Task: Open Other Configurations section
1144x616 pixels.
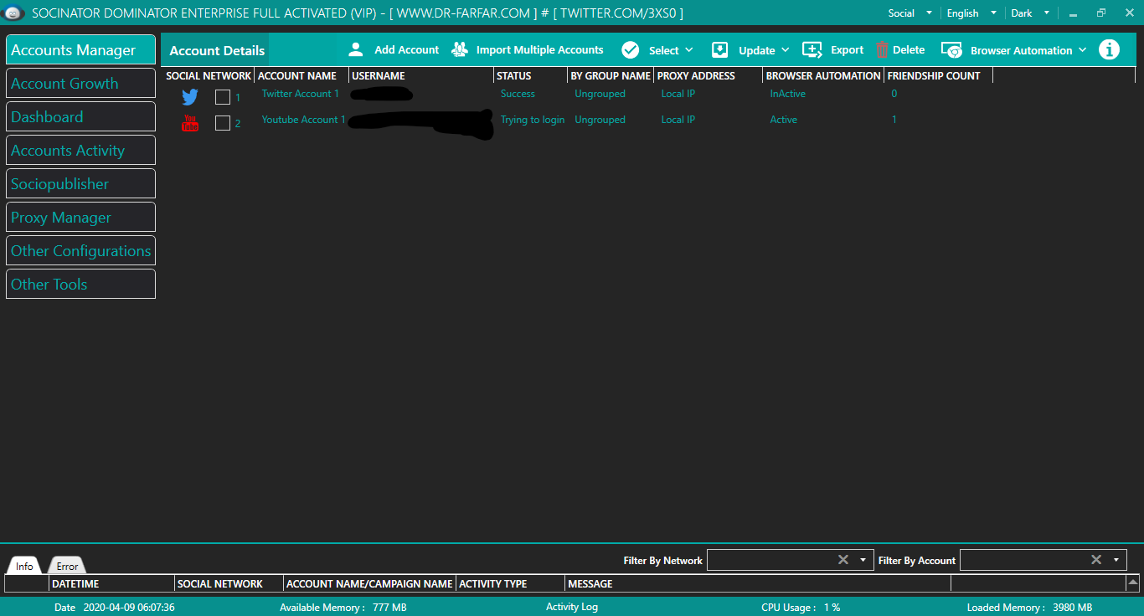Action: 80,250
